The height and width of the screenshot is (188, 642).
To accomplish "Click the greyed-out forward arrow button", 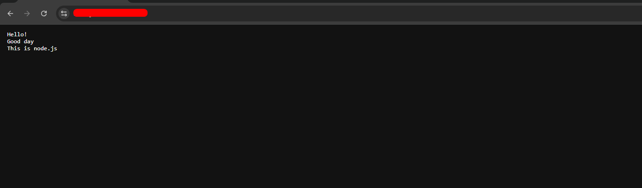I will pyautogui.click(x=27, y=13).
